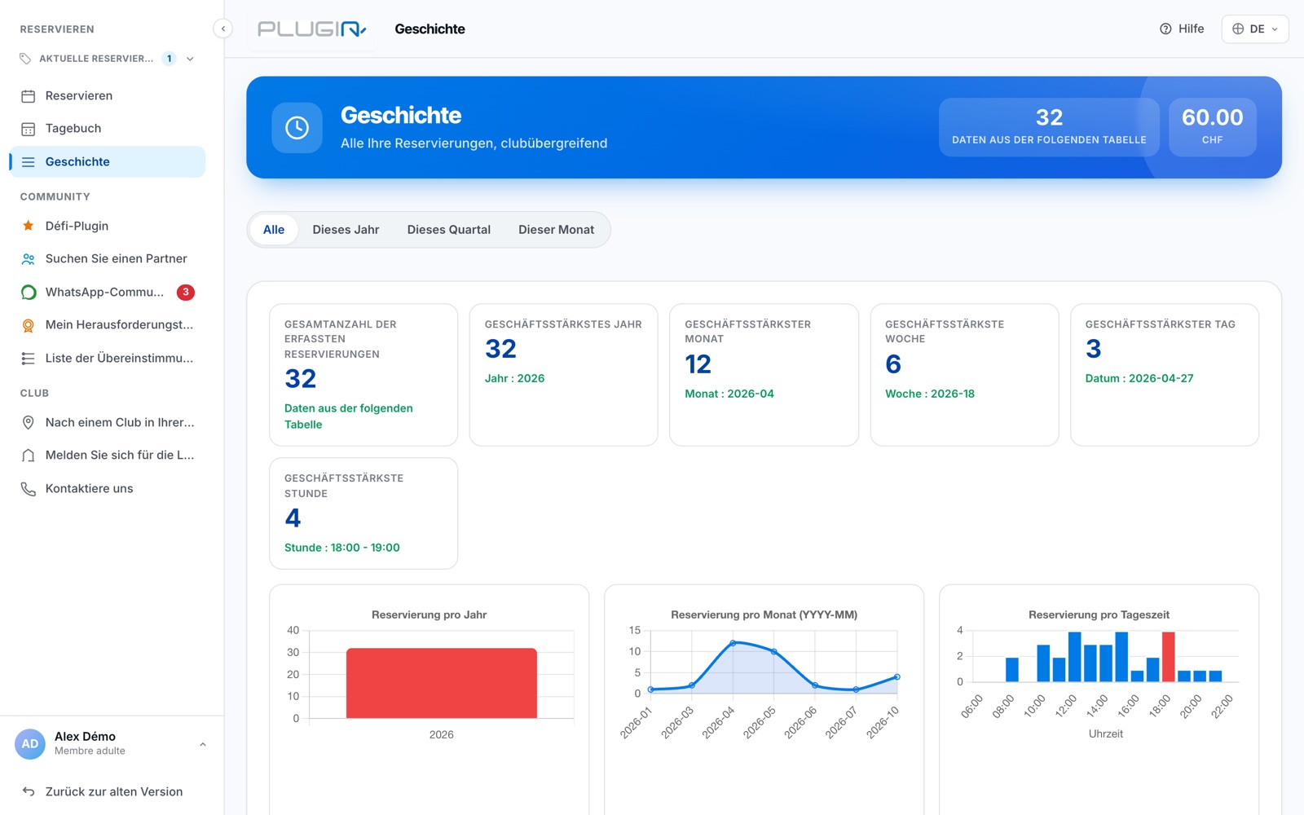Switch to the Dieses Quartal tab
1304x815 pixels.
[x=449, y=230]
